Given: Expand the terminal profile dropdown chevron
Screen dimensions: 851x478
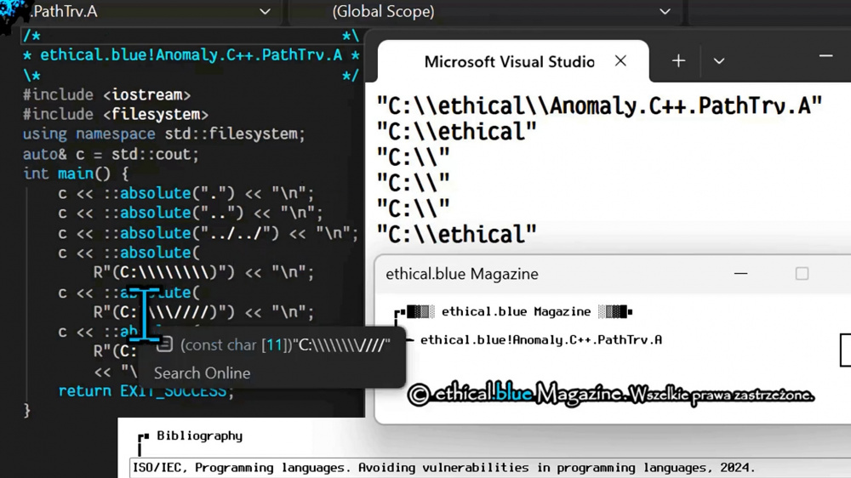Looking at the screenshot, I should pyautogui.click(x=718, y=61).
